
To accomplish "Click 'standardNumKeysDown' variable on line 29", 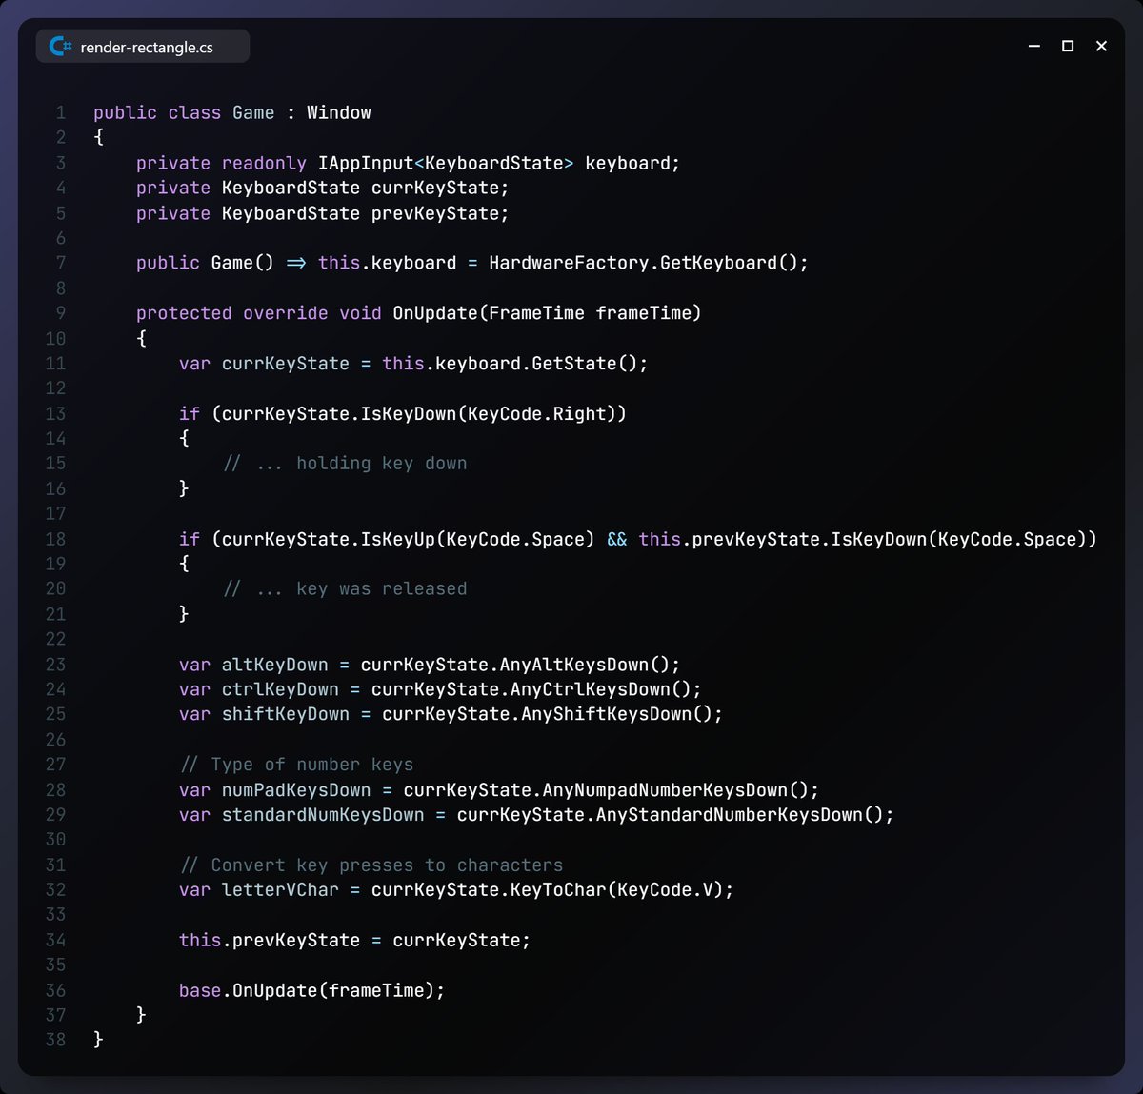I will click(323, 814).
